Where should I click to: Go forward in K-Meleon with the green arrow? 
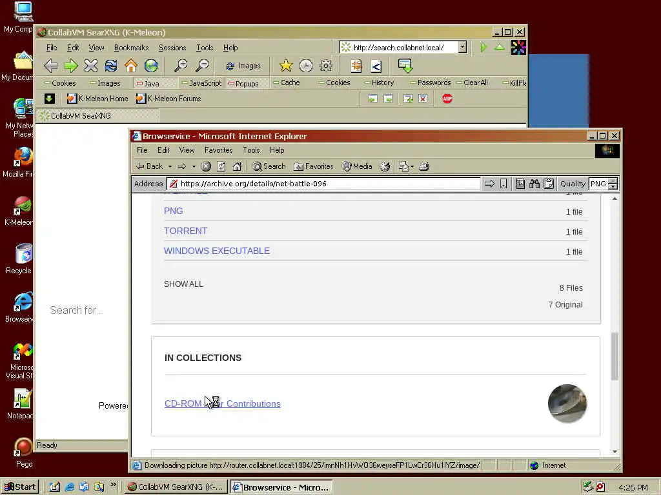tap(71, 66)
